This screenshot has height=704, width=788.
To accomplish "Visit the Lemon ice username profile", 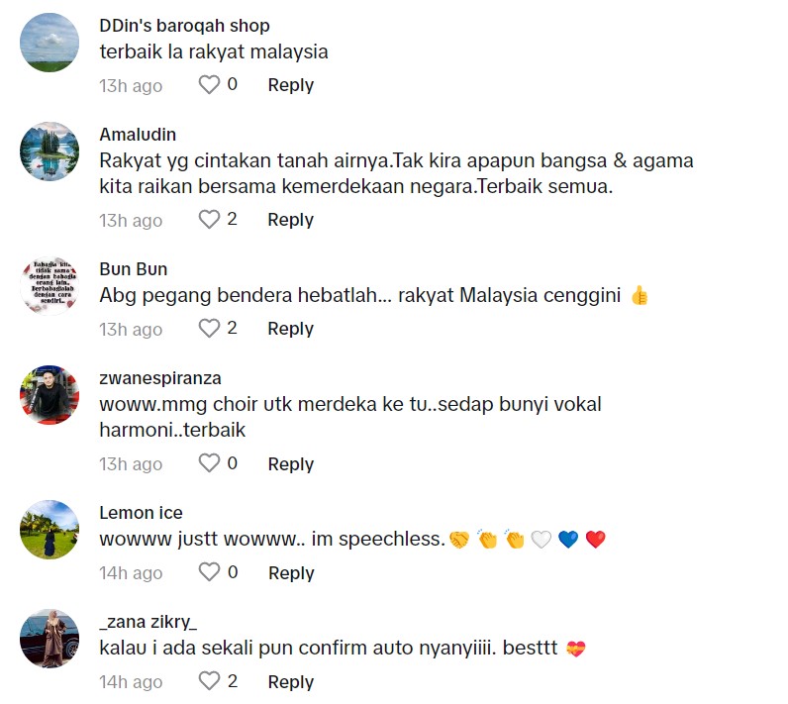I will (141, 513).
